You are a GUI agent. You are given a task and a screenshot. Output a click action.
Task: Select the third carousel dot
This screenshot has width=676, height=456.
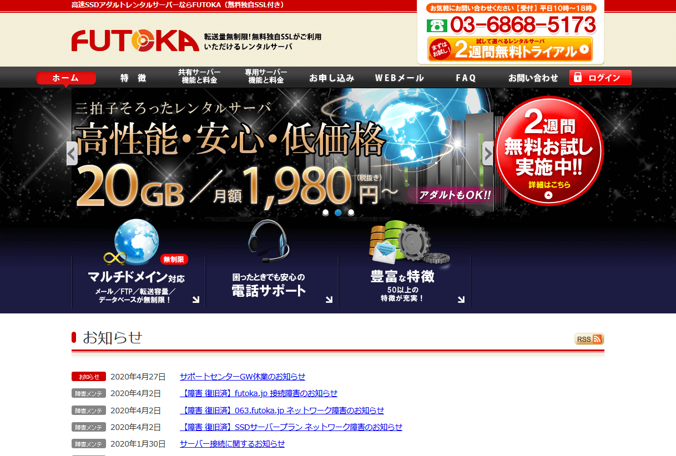(x=351, y=212)
